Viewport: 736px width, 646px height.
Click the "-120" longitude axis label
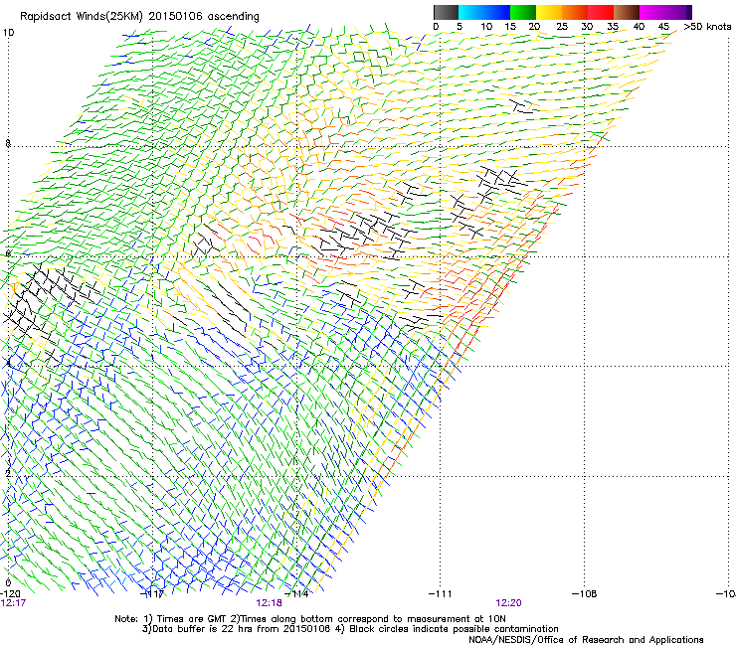pyautogui.click(x=10, y=594)
